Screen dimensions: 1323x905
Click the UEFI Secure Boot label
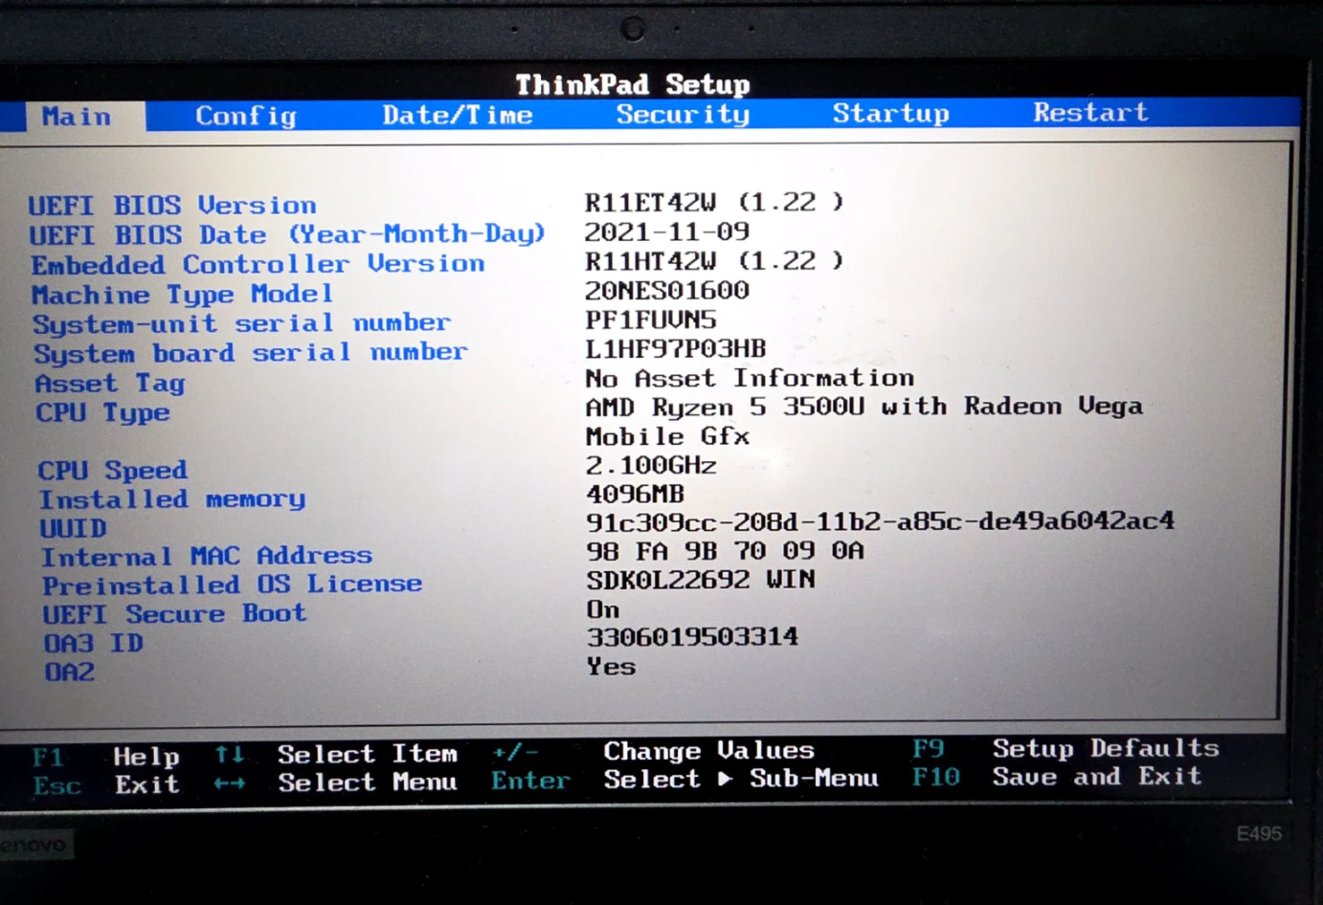174,613
